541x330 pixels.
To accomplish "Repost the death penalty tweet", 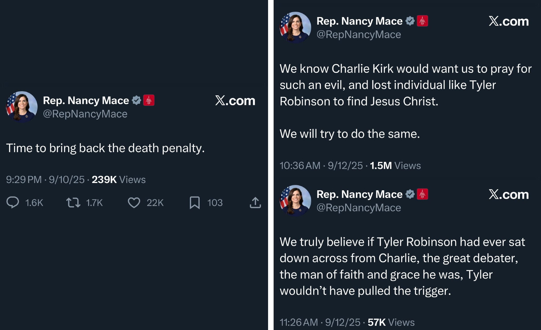I will (x=73, y=202).
